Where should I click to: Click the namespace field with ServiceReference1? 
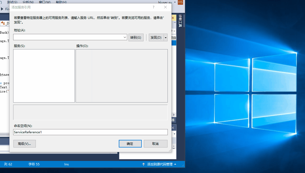coord(90,132)
